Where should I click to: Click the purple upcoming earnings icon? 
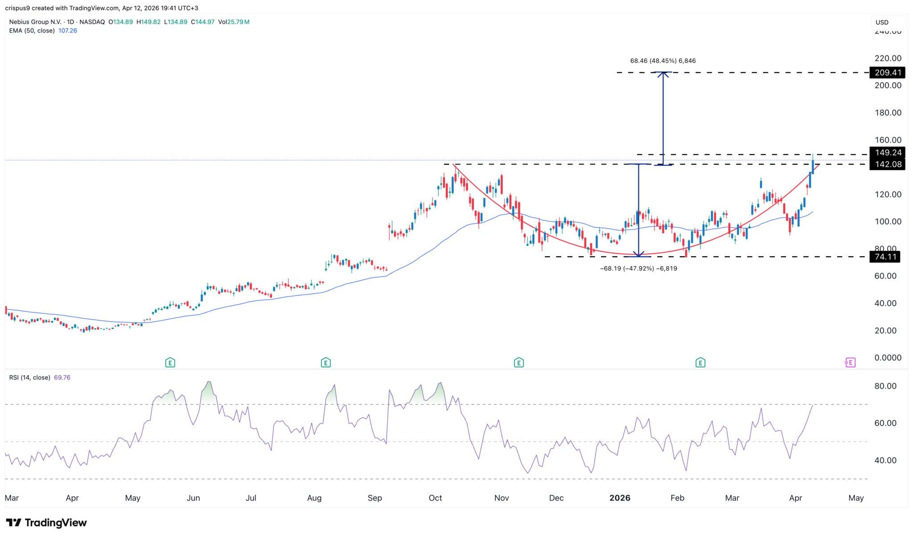click(850, 362)
